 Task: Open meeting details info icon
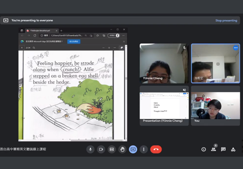point(203,149)
